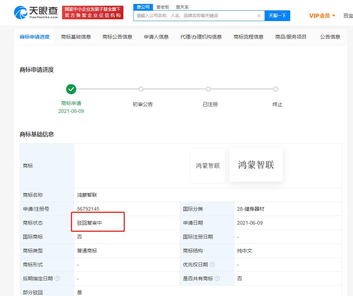Click the 商标基础信息 section heading
This screenshot has width=353, height=296.
[x=37, y=134]
